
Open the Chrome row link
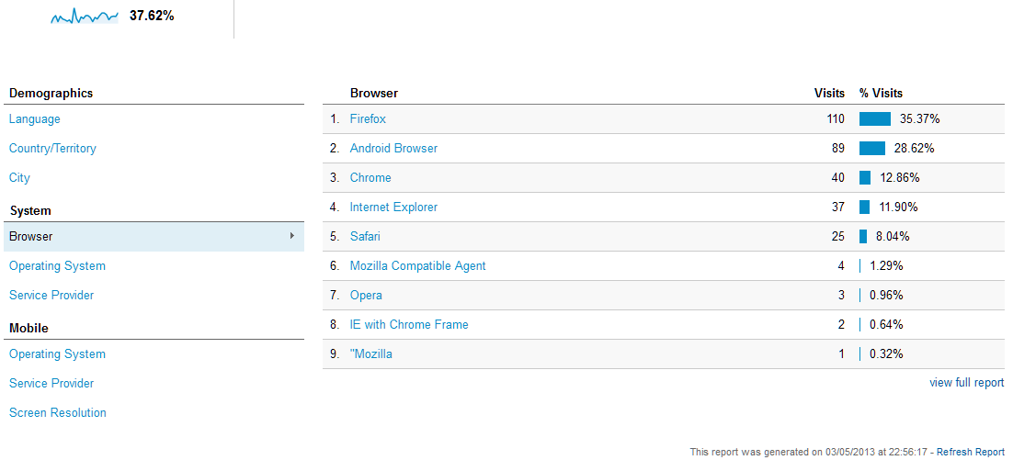coord(370,177)
